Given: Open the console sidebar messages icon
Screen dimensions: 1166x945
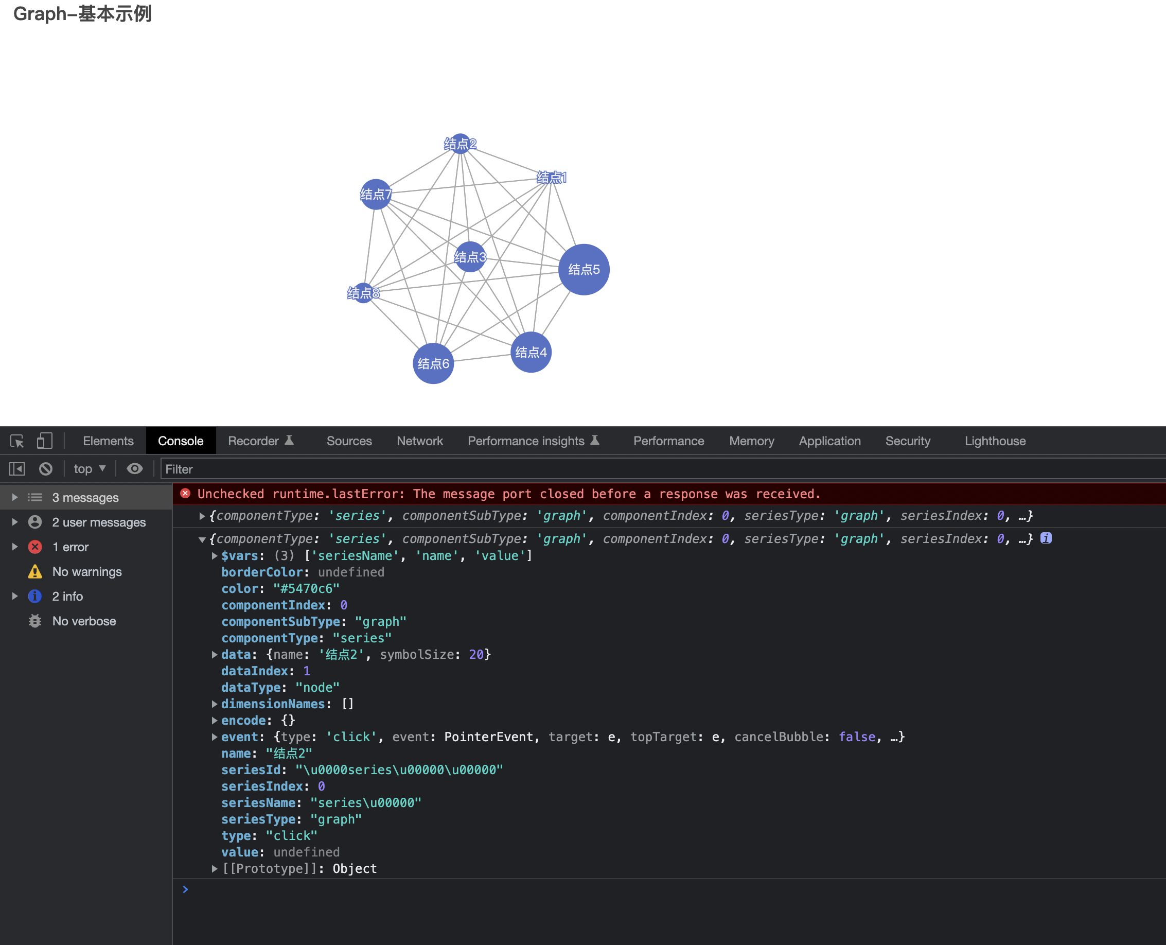Looking at the screenshot, I should point(35,497).
